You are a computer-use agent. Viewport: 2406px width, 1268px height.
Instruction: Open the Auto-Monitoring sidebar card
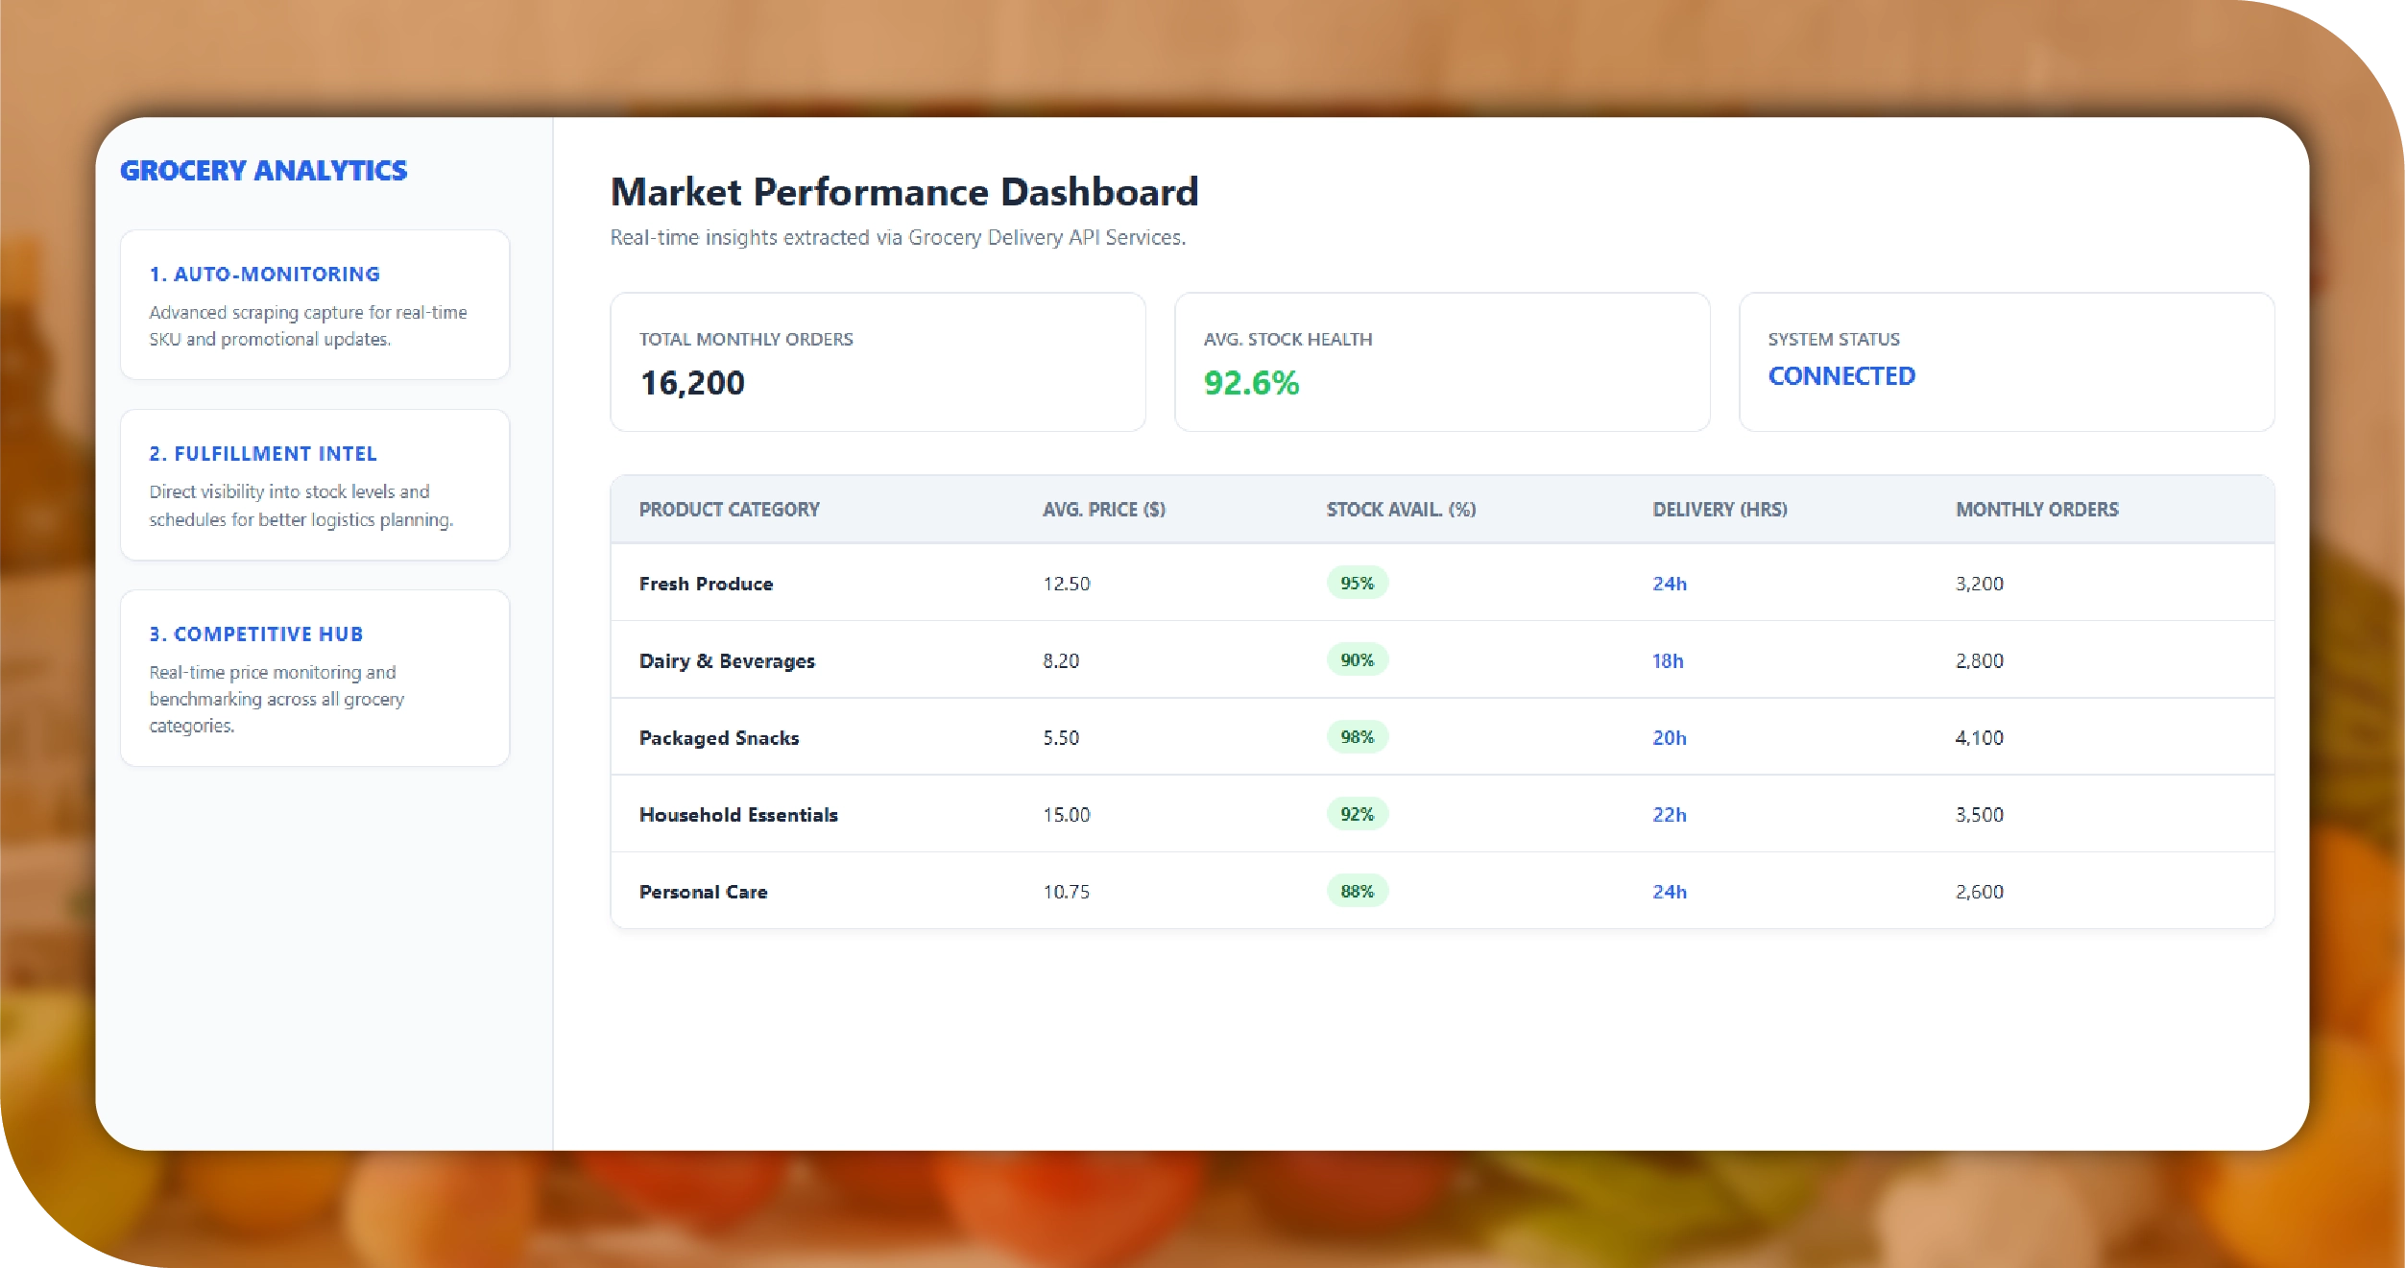coord(314,304)
